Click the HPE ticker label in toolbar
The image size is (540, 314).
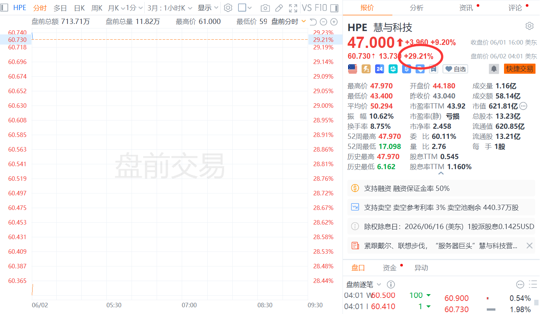20,8
